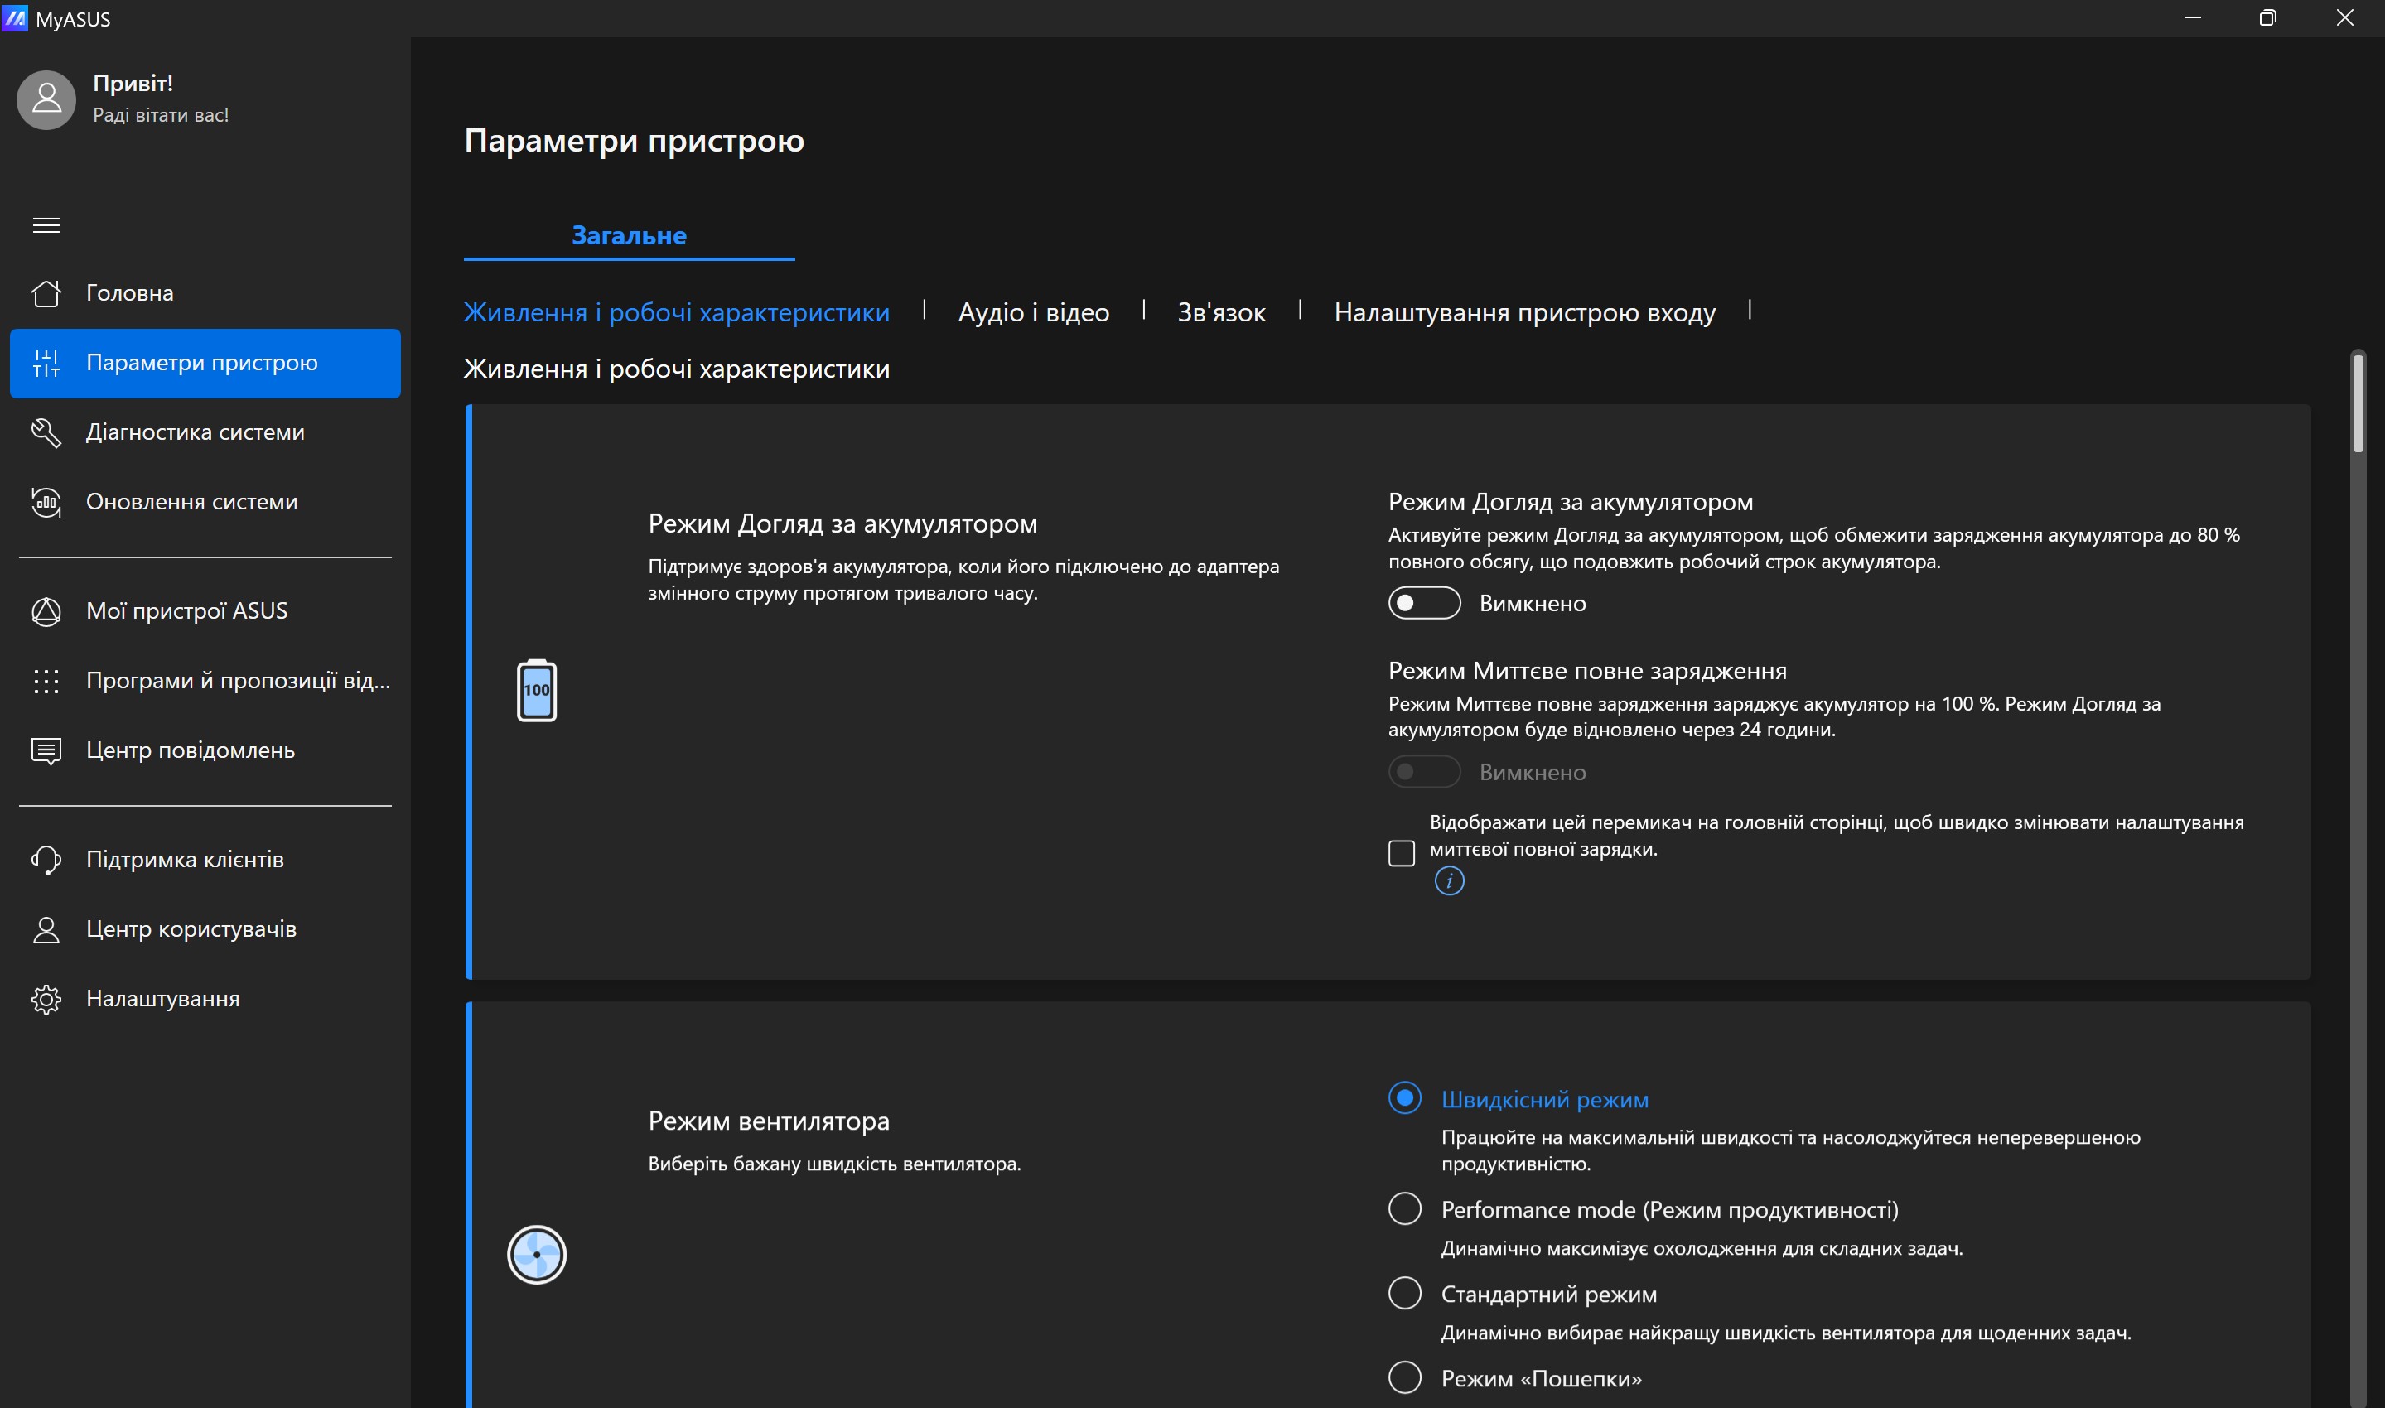
Task: Click Виберіть бажану швидкість вентилятора text
Action: [834, 1164]
